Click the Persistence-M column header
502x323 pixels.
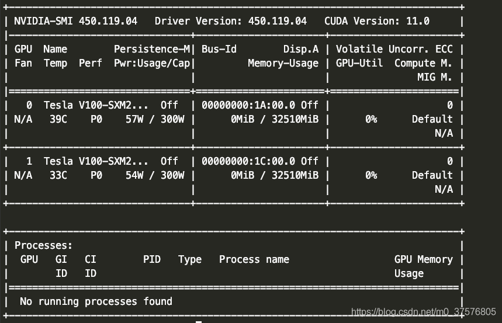(152, 49)
